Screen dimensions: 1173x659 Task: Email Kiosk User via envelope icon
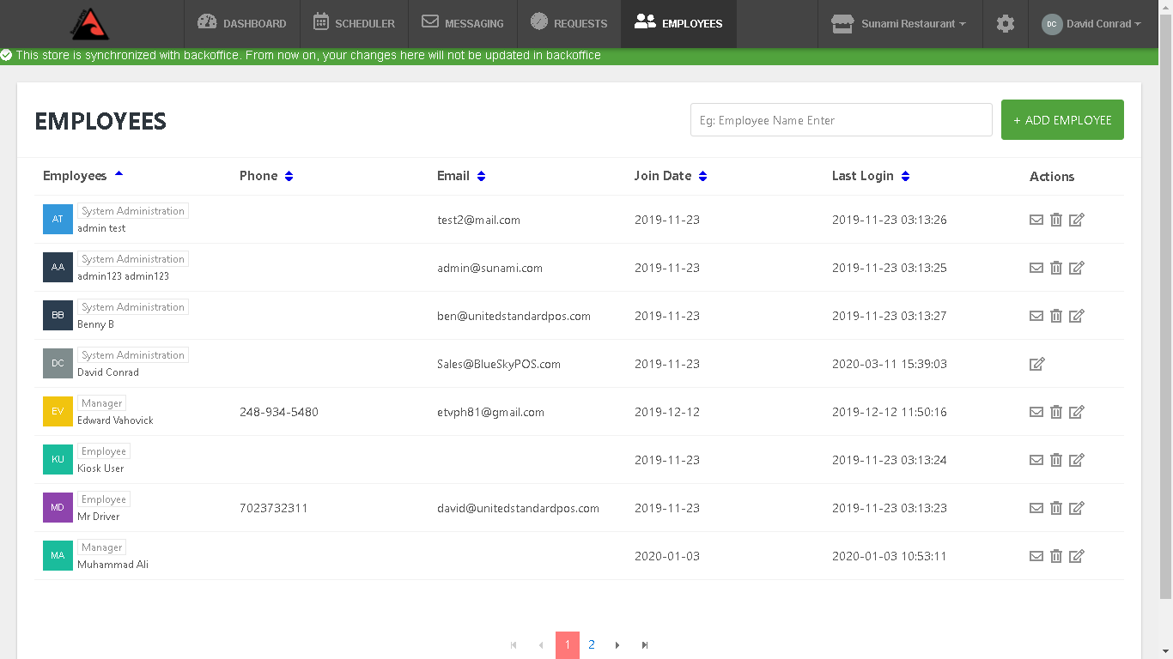click(x=1036, y=460)
